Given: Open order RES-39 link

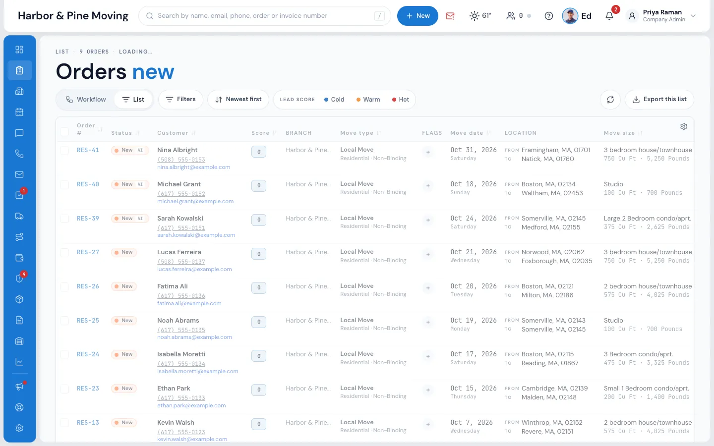Looking at the screenshot, I should pos(88,219).
